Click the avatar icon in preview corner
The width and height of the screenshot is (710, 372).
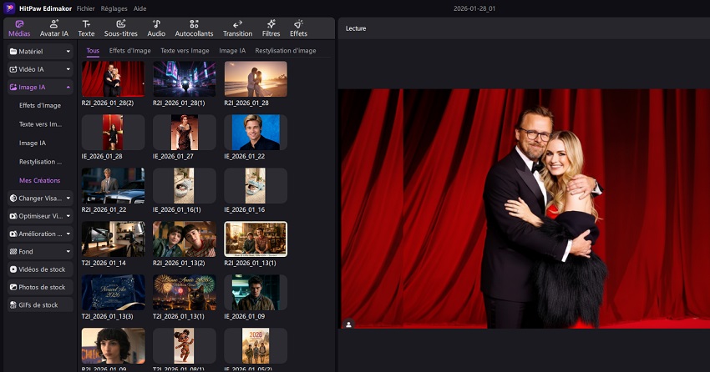(348, 324)
